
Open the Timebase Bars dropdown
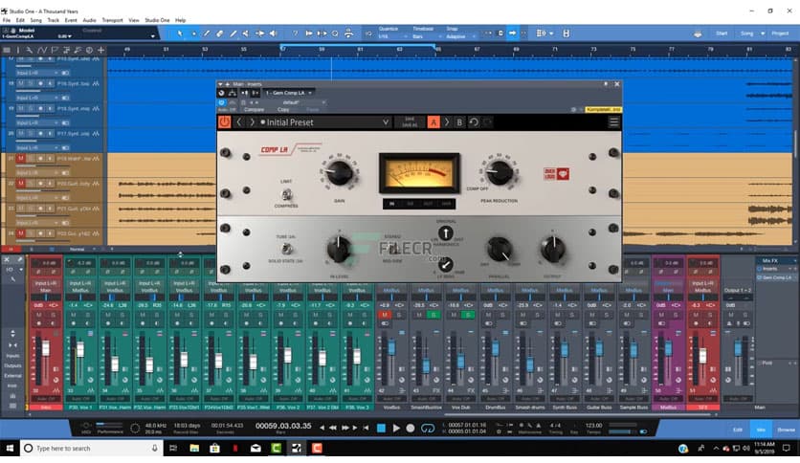(x=427, y=36)
